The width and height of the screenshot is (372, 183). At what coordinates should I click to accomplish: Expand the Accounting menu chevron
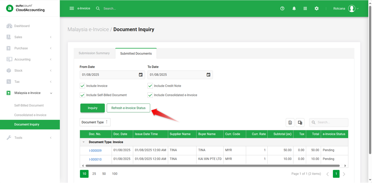(x=51, y=60)
